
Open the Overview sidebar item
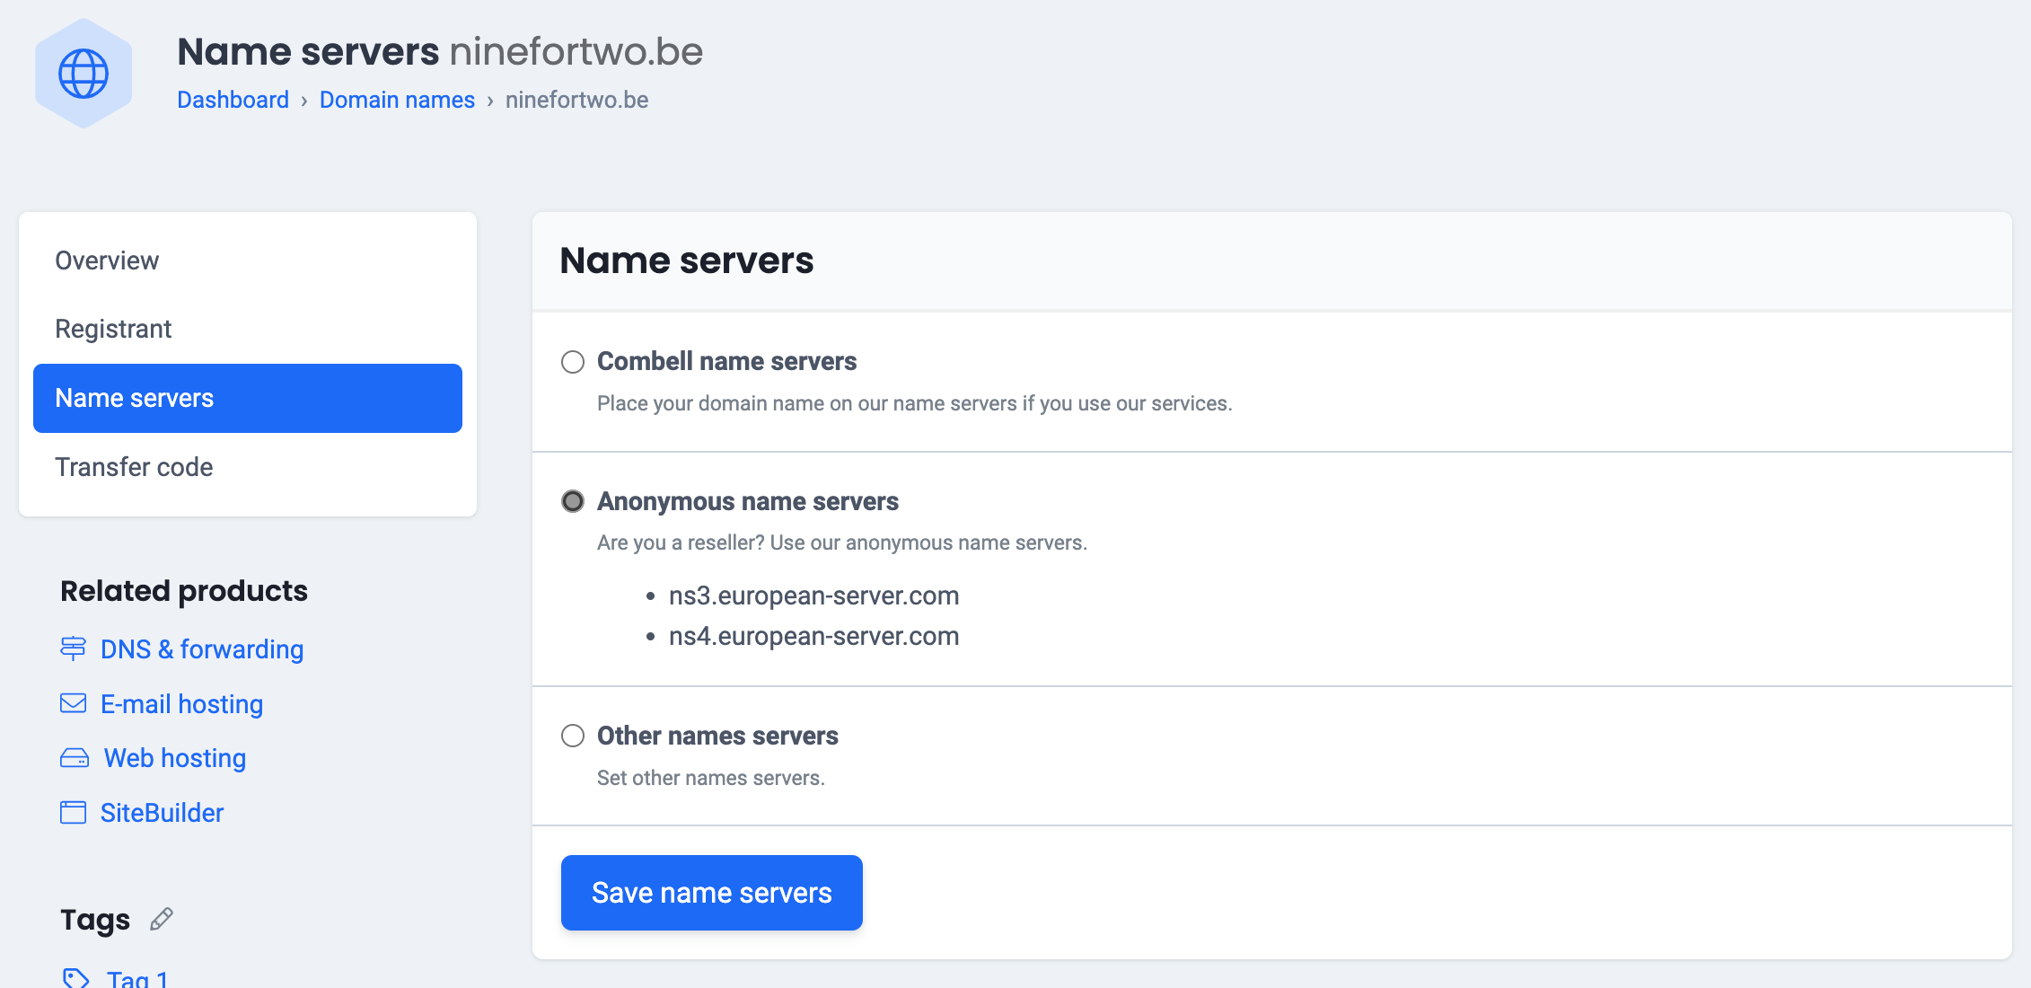pyautogui.click(x=107, y=260)
